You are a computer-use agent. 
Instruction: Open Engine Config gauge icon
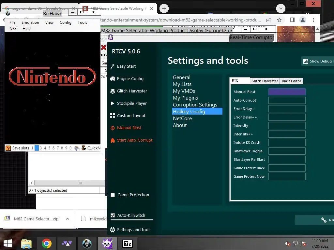pos(113,79)
